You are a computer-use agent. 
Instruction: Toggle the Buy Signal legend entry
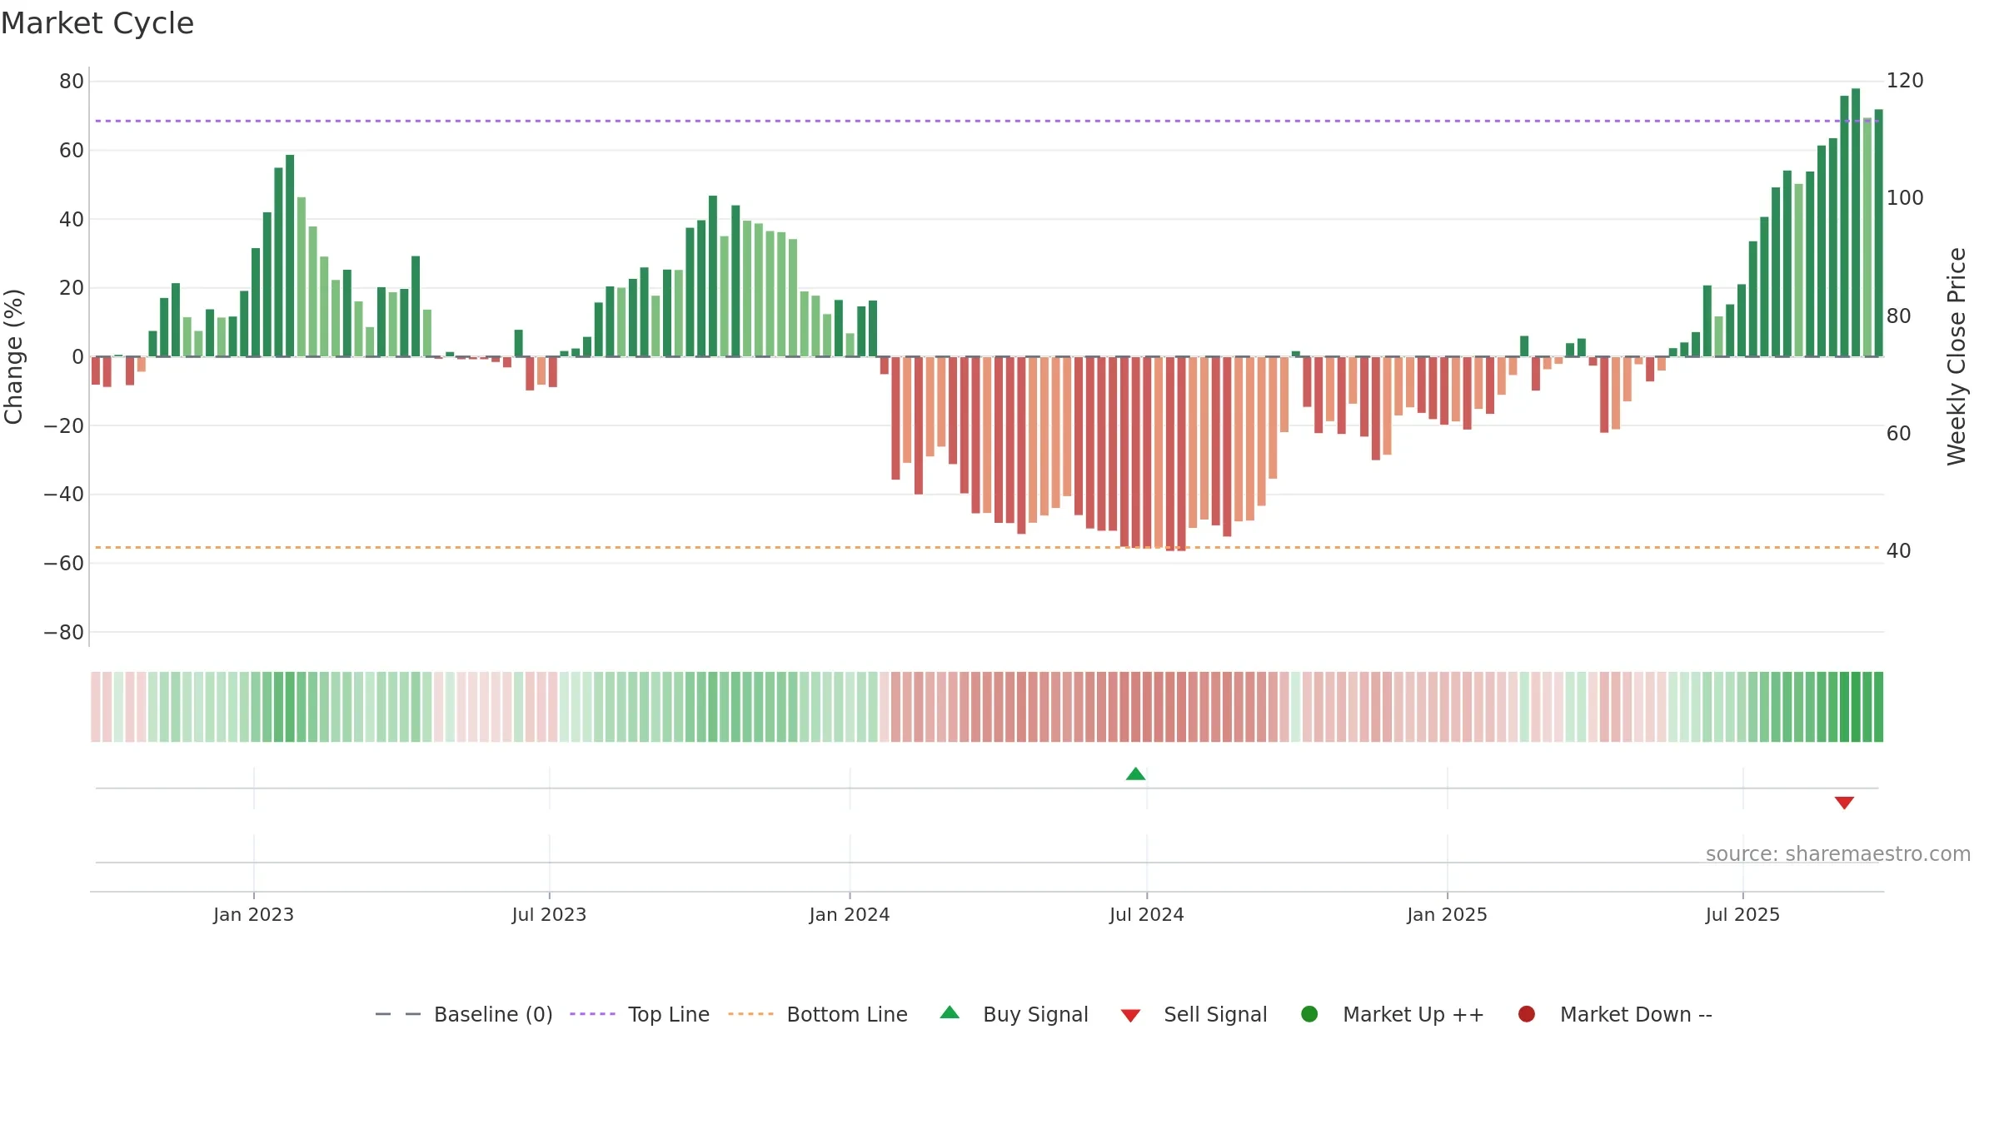point(1014,1014)
